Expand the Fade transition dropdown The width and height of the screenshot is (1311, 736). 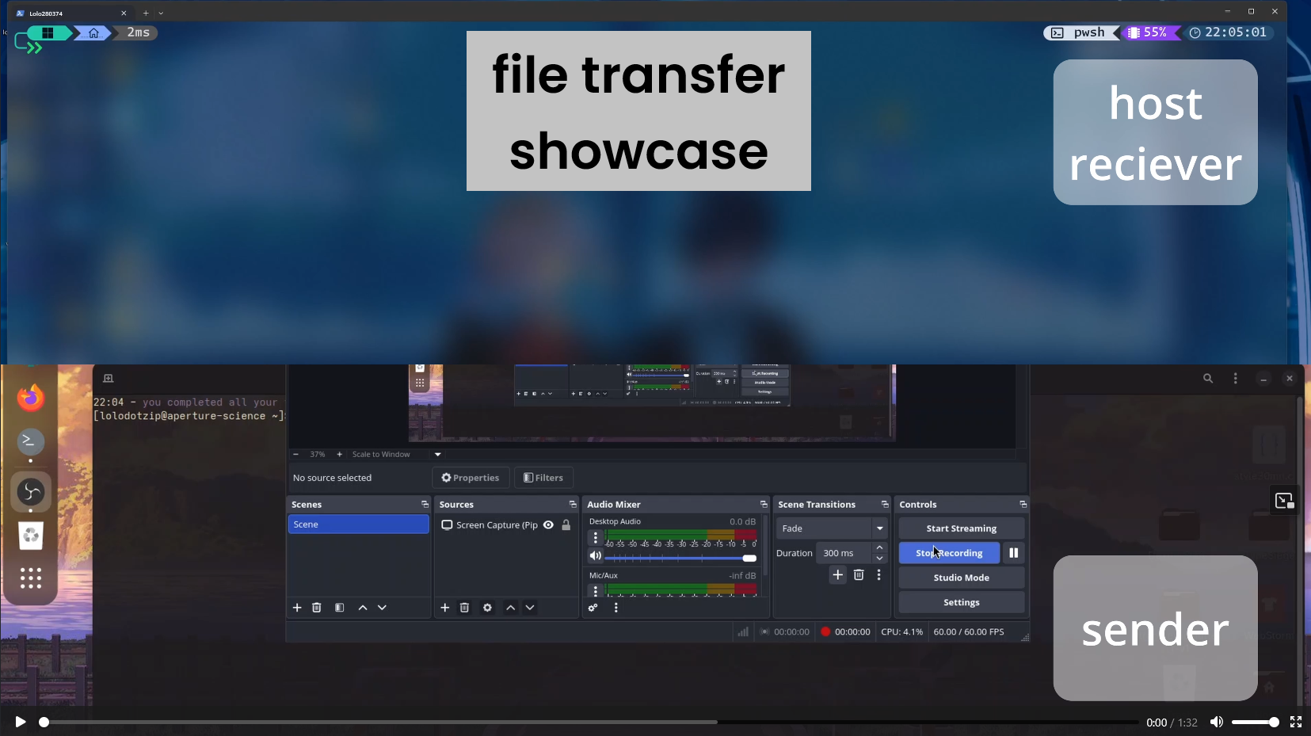pyautogui.click(x=879, y=528)
